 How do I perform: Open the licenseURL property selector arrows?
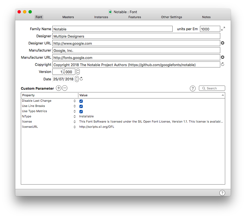[75, 127]
